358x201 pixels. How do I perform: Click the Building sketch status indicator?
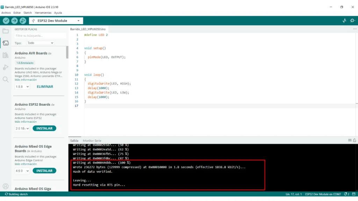[x=16, y=194]
